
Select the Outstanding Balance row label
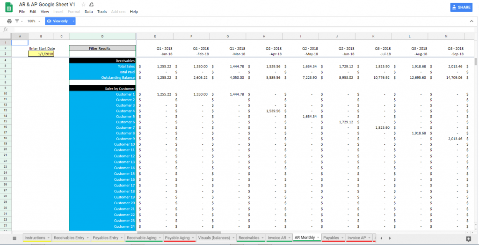pyautogui.click(x=102, y=77)
